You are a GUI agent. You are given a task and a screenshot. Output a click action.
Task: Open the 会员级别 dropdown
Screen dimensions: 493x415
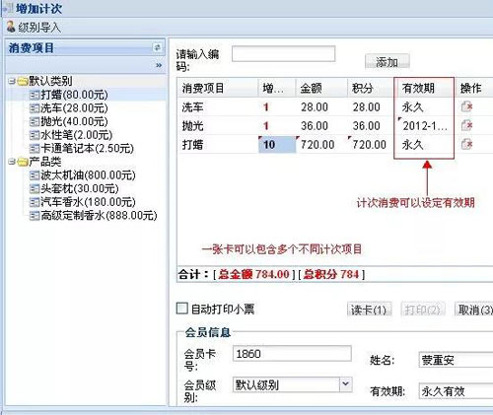coord(345,384)
